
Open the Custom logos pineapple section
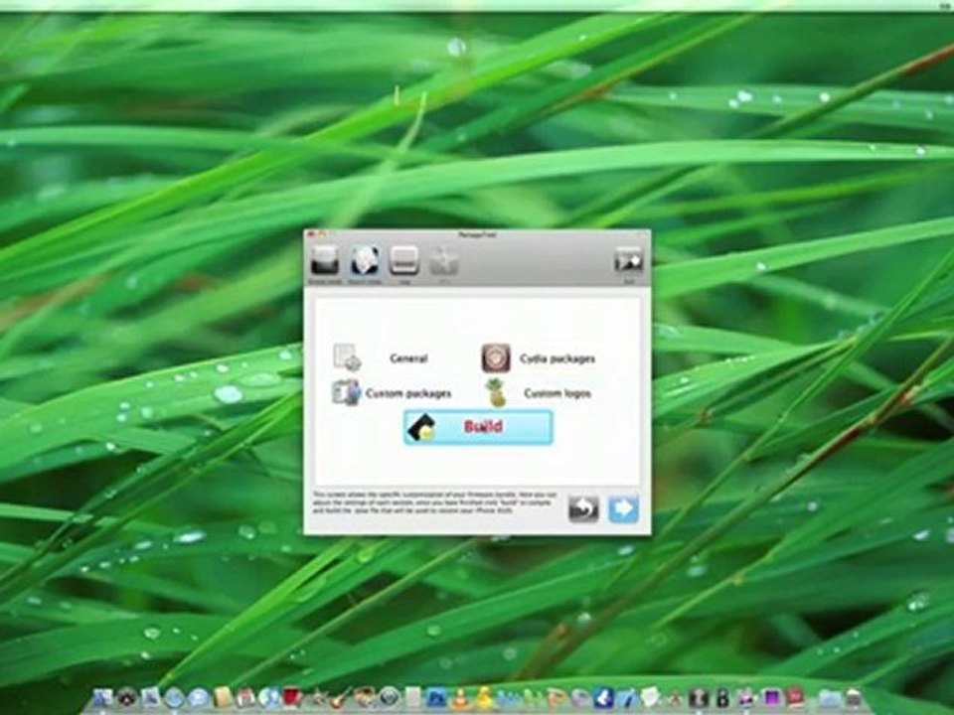pos(538,393)
